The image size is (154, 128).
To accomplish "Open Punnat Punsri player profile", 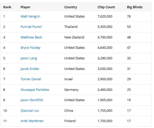I will point(31,27).
